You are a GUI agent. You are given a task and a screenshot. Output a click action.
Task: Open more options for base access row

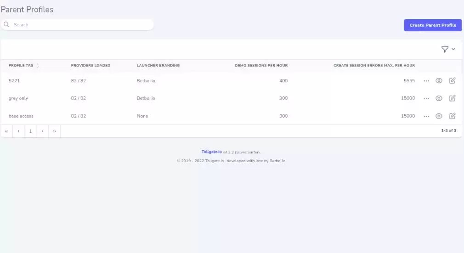[426, 116]
